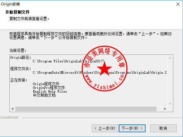This screenshot has height=137, width=183.
Task: Click the InstallShield label text
Action: click(x=9, y=117)
